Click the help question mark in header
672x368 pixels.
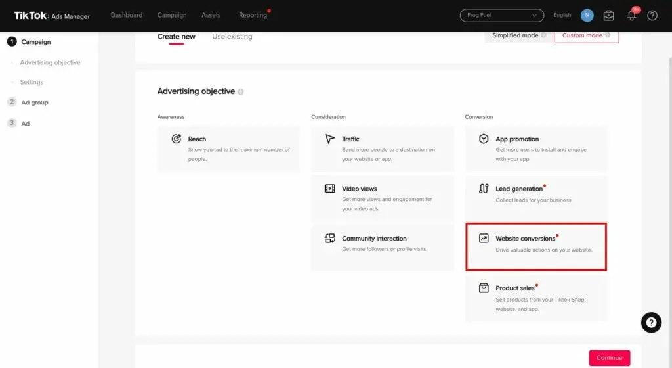pyautogui.click(x=652, y=15)
